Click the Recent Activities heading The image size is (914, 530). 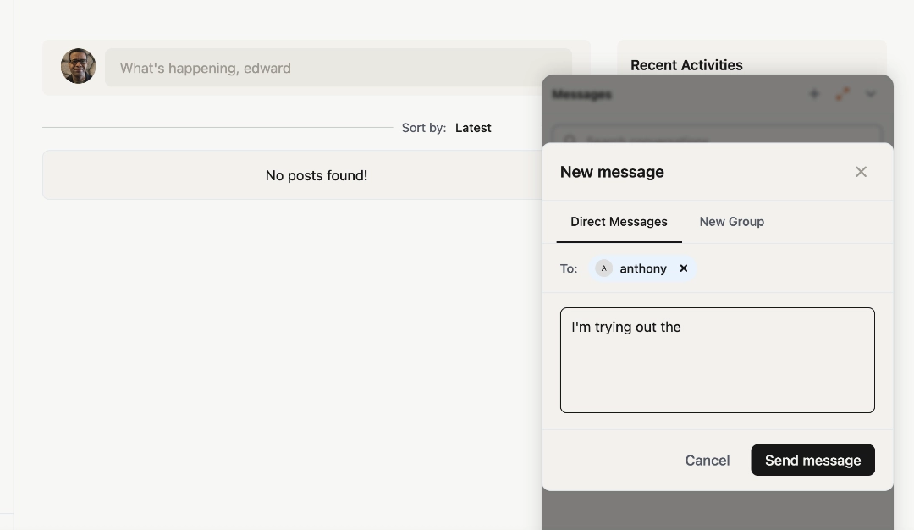tap(686, 64)
